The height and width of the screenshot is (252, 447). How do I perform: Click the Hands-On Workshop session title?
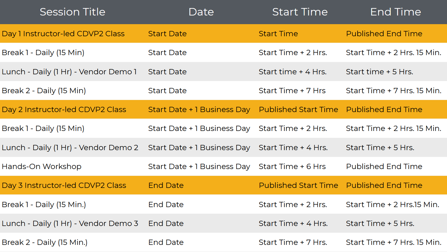pyautogui.click(x=42, y=166)
